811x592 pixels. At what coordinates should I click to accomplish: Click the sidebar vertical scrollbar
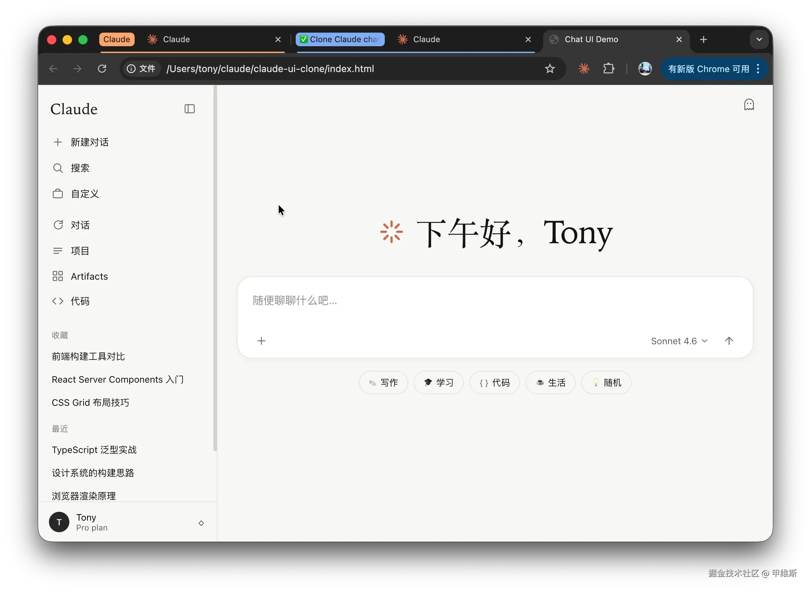tap(215, 269)
